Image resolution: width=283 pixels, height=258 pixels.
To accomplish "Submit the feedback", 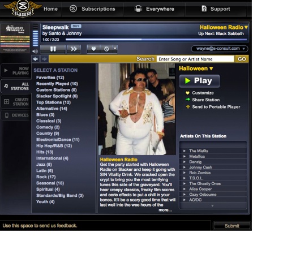I will pos(231,226).
